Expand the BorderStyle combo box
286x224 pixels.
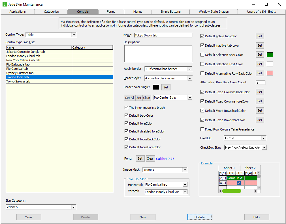190,78
